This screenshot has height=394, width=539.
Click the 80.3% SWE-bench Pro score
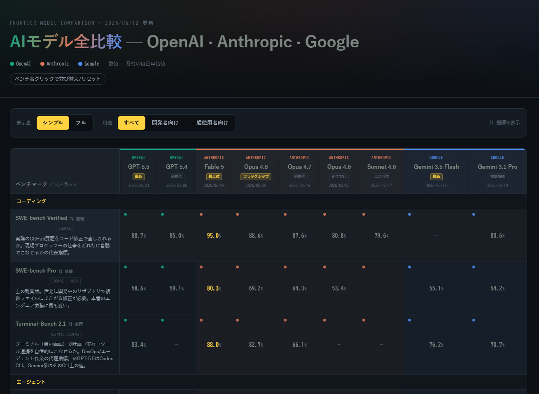[214, 288]
